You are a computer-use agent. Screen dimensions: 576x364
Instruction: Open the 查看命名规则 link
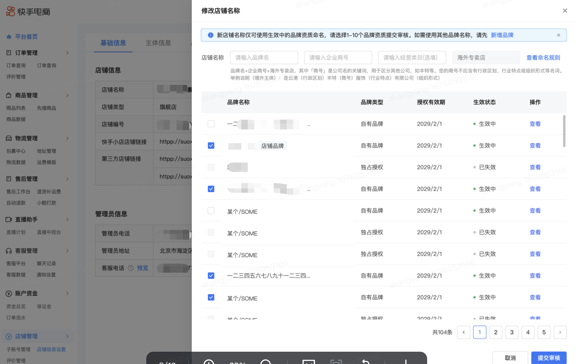[x=543, y=58]
